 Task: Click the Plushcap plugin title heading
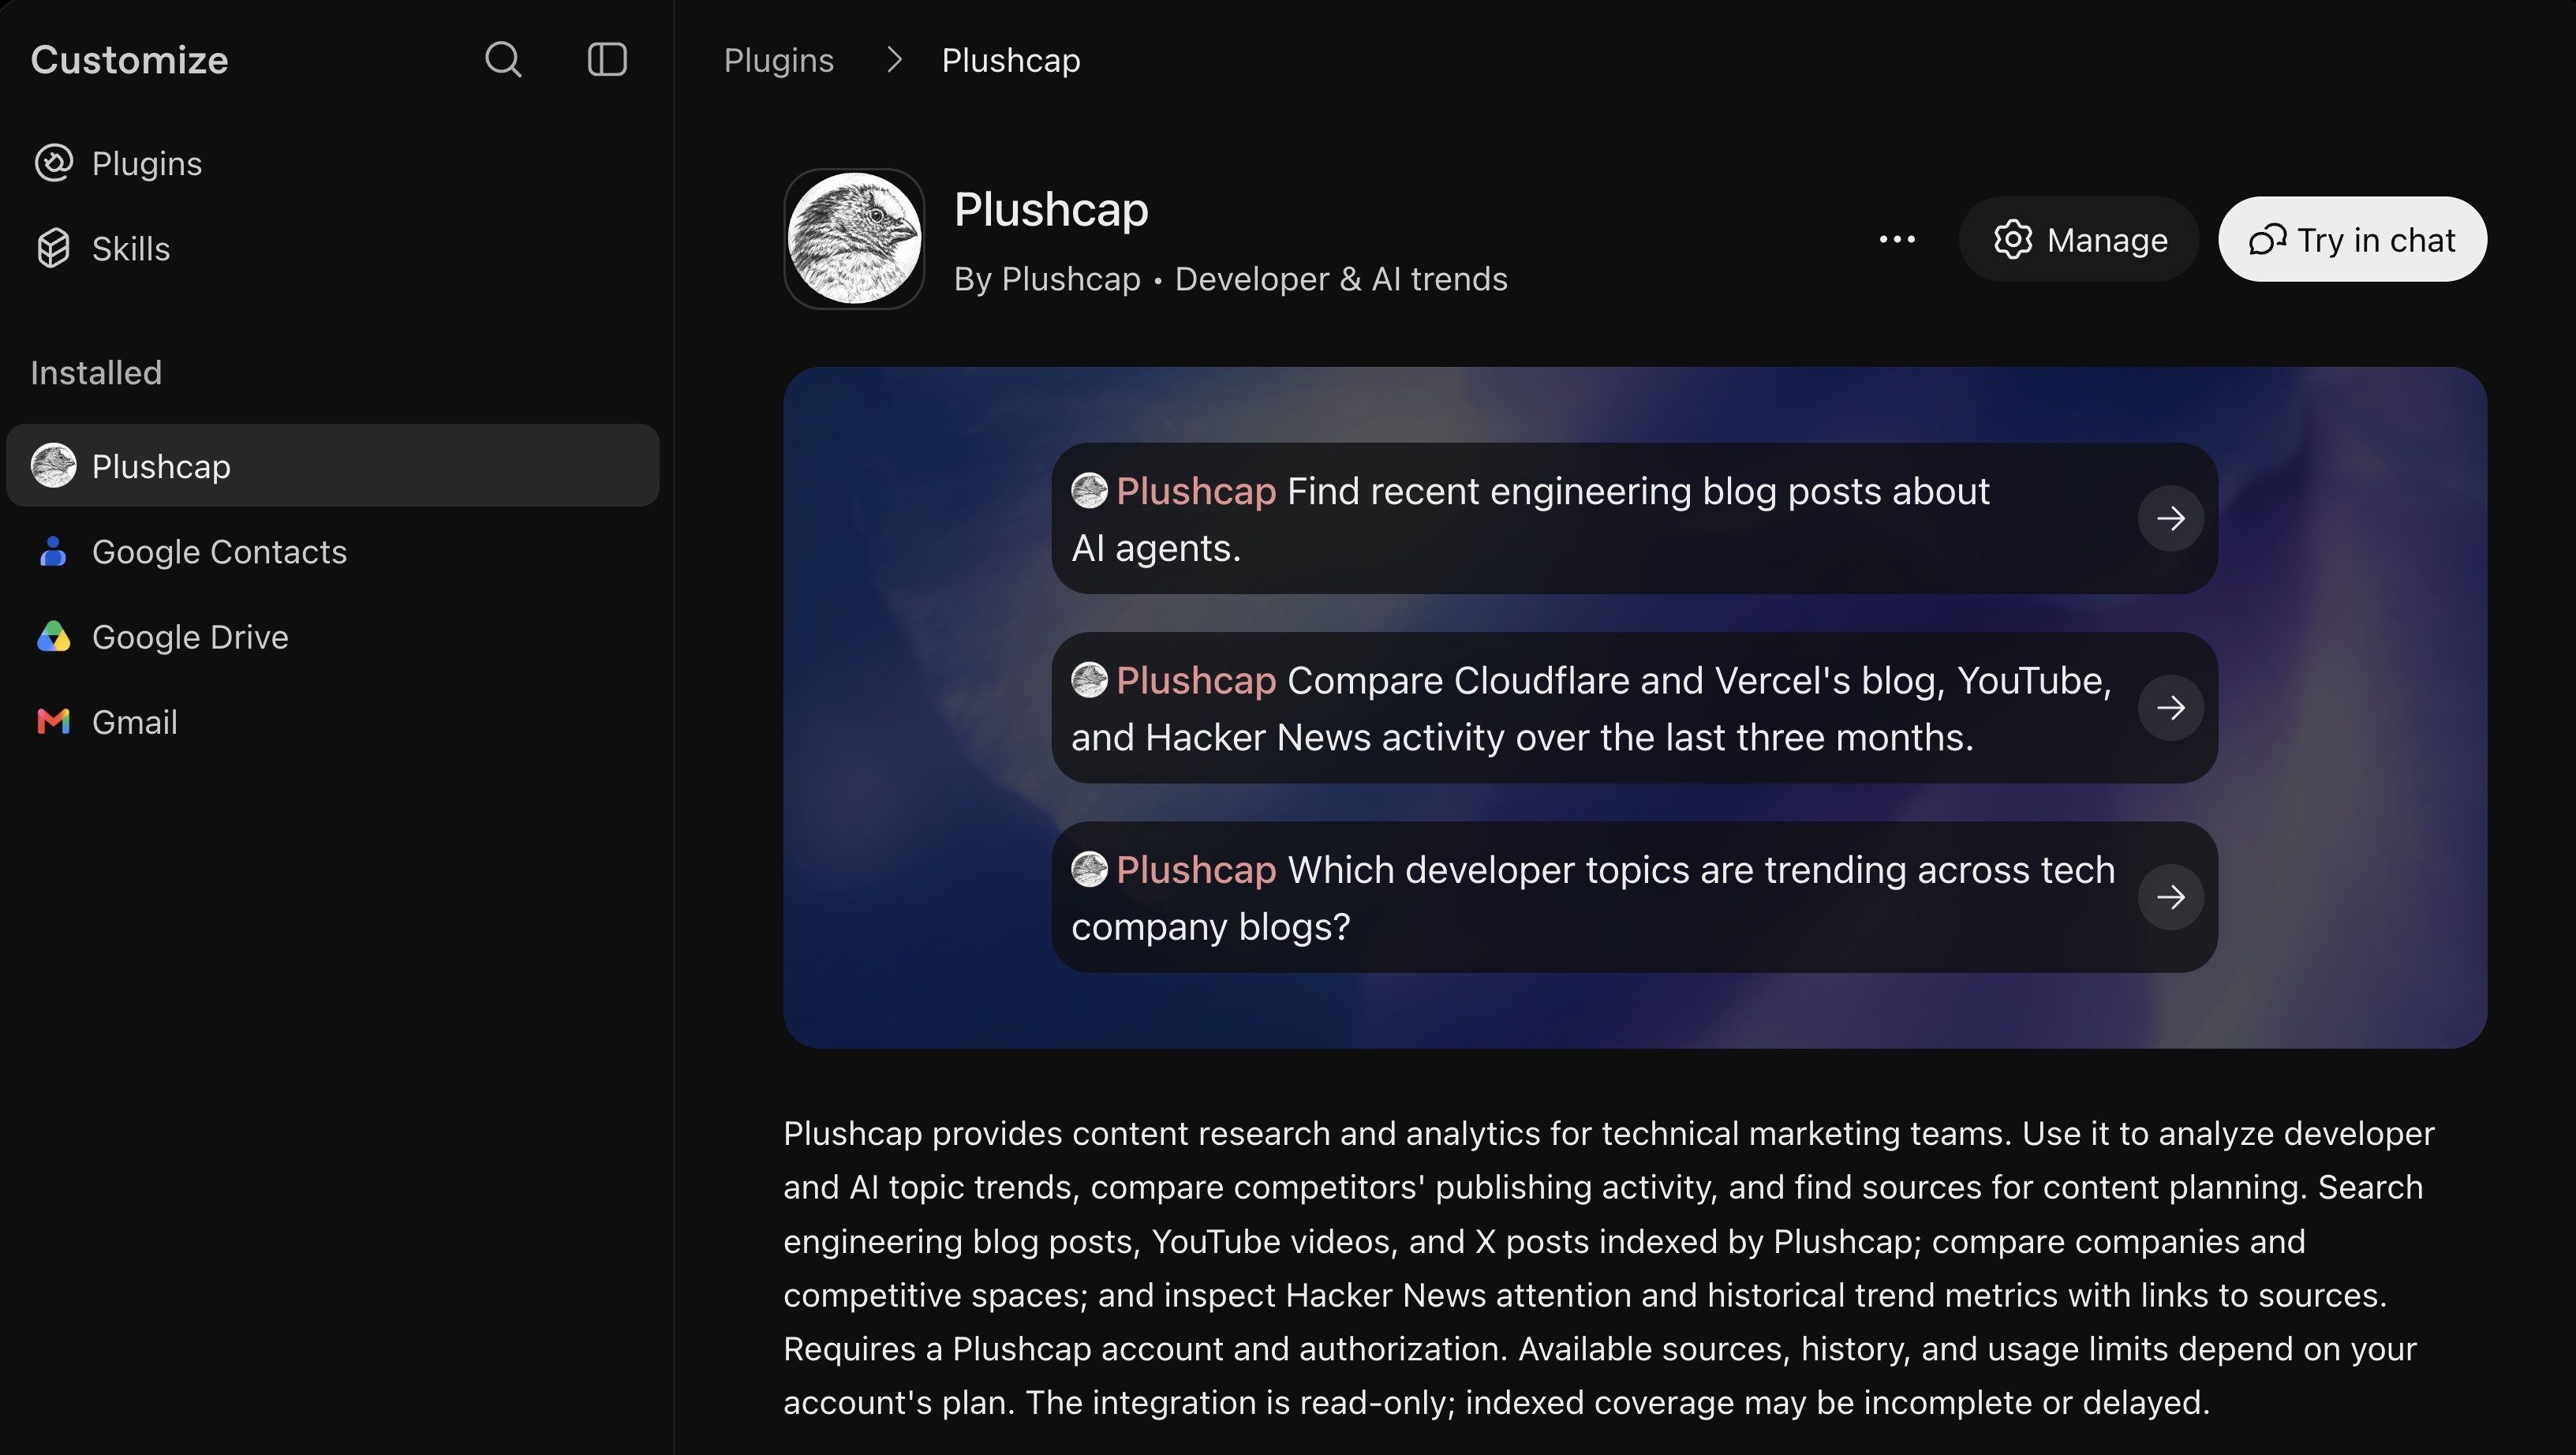click(1051, 210)
